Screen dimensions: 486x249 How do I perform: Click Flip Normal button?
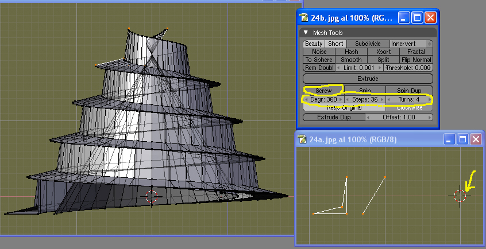[416, 60]
